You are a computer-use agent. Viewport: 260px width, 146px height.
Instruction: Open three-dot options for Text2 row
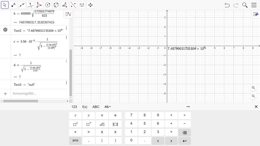click(x=66, y=28)
